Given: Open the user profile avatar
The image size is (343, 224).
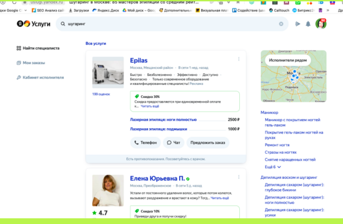Looking at the screenshot, I should 321,24.
